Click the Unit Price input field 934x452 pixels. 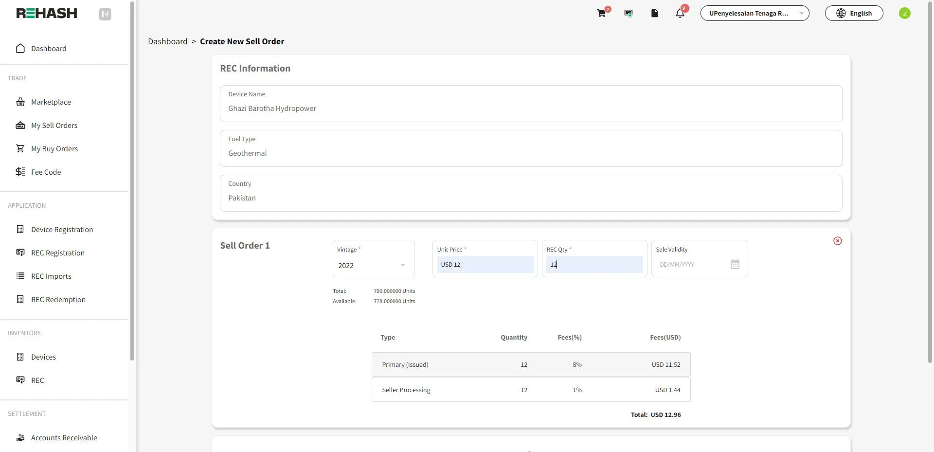pos(485,264)
